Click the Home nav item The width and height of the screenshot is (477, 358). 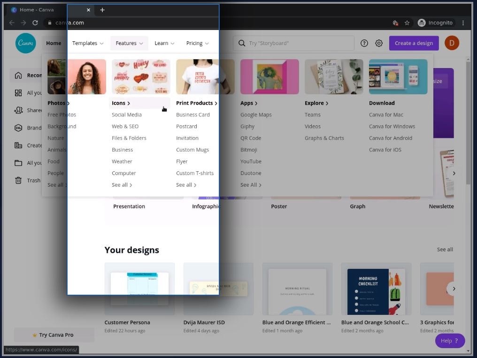54,43
